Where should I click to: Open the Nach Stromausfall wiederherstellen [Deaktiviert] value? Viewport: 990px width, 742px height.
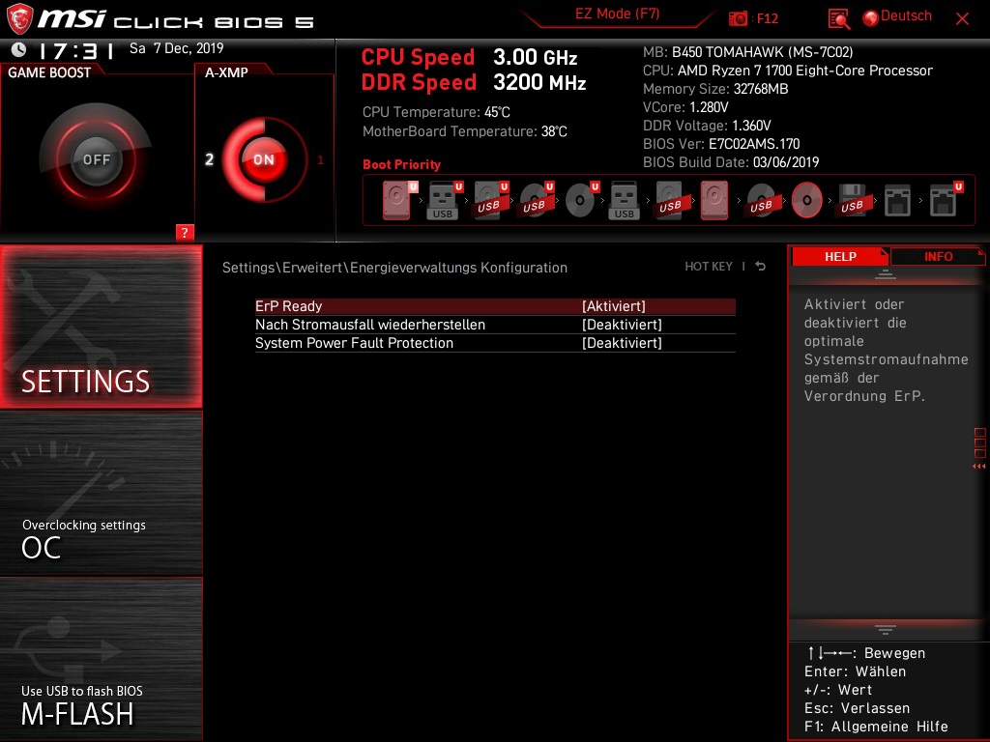click(x=622, y=325)
